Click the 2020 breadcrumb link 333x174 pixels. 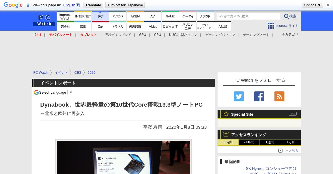pos(92,73)
